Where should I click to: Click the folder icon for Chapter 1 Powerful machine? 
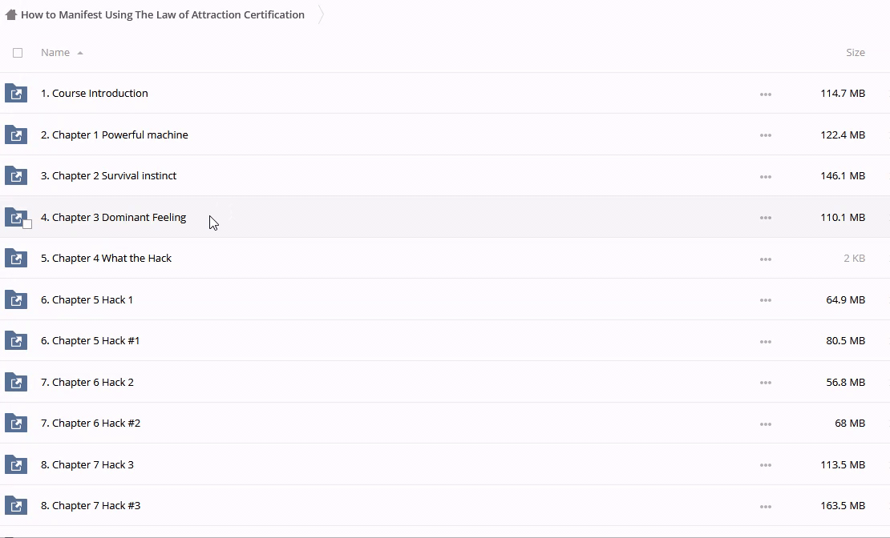pos(16,135)
